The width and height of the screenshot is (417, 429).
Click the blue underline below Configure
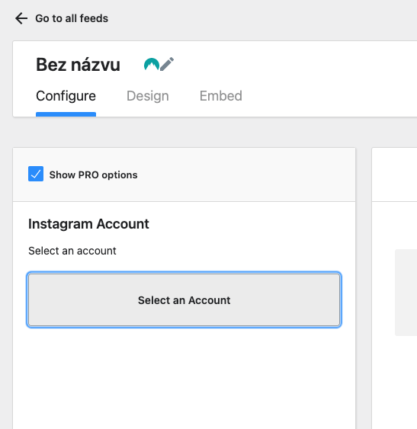pos(66,114)
